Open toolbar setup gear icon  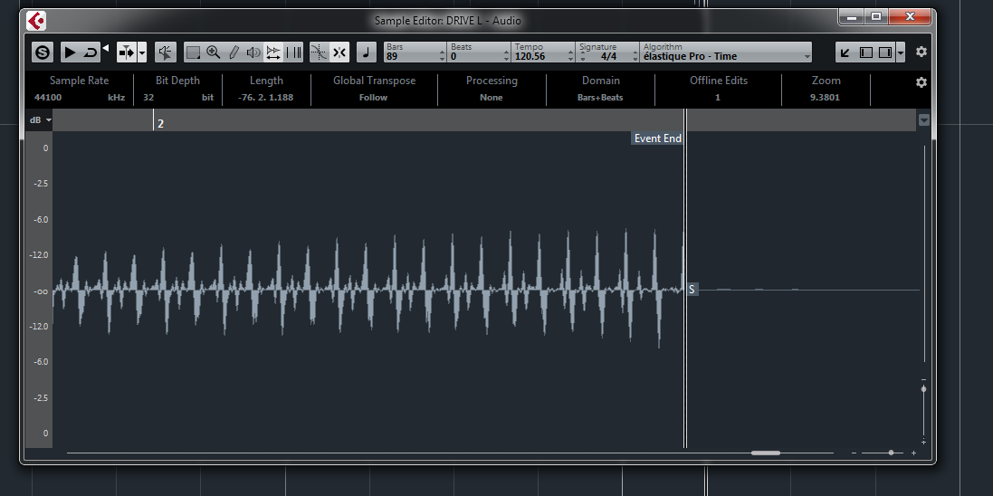point(921,52)
